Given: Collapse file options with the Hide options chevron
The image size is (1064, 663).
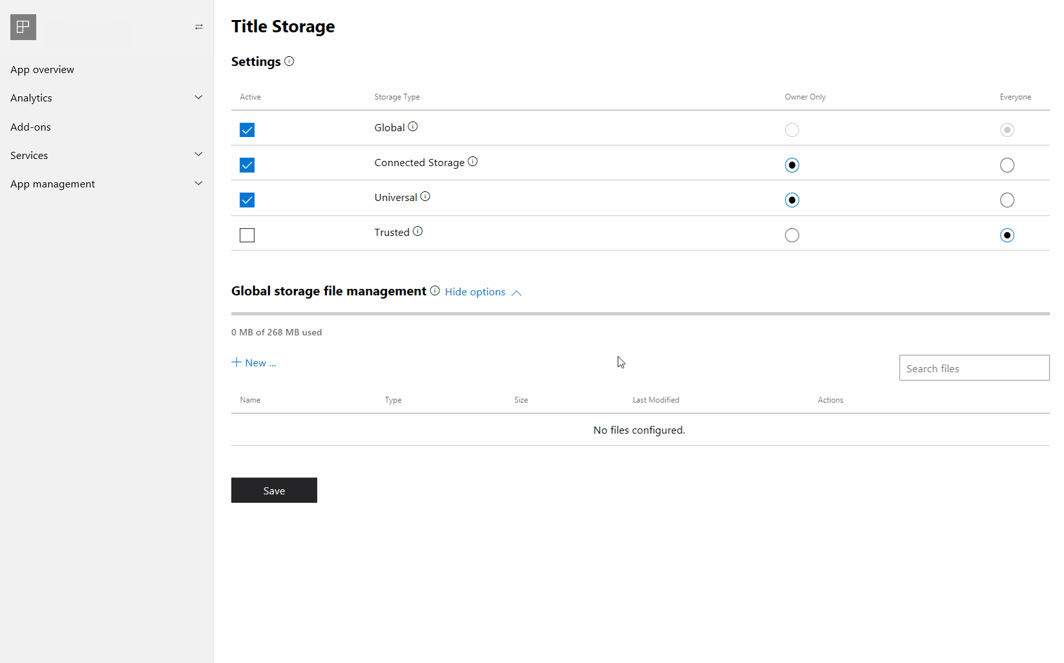Looking at the screenshot, I should click(516, 293).
